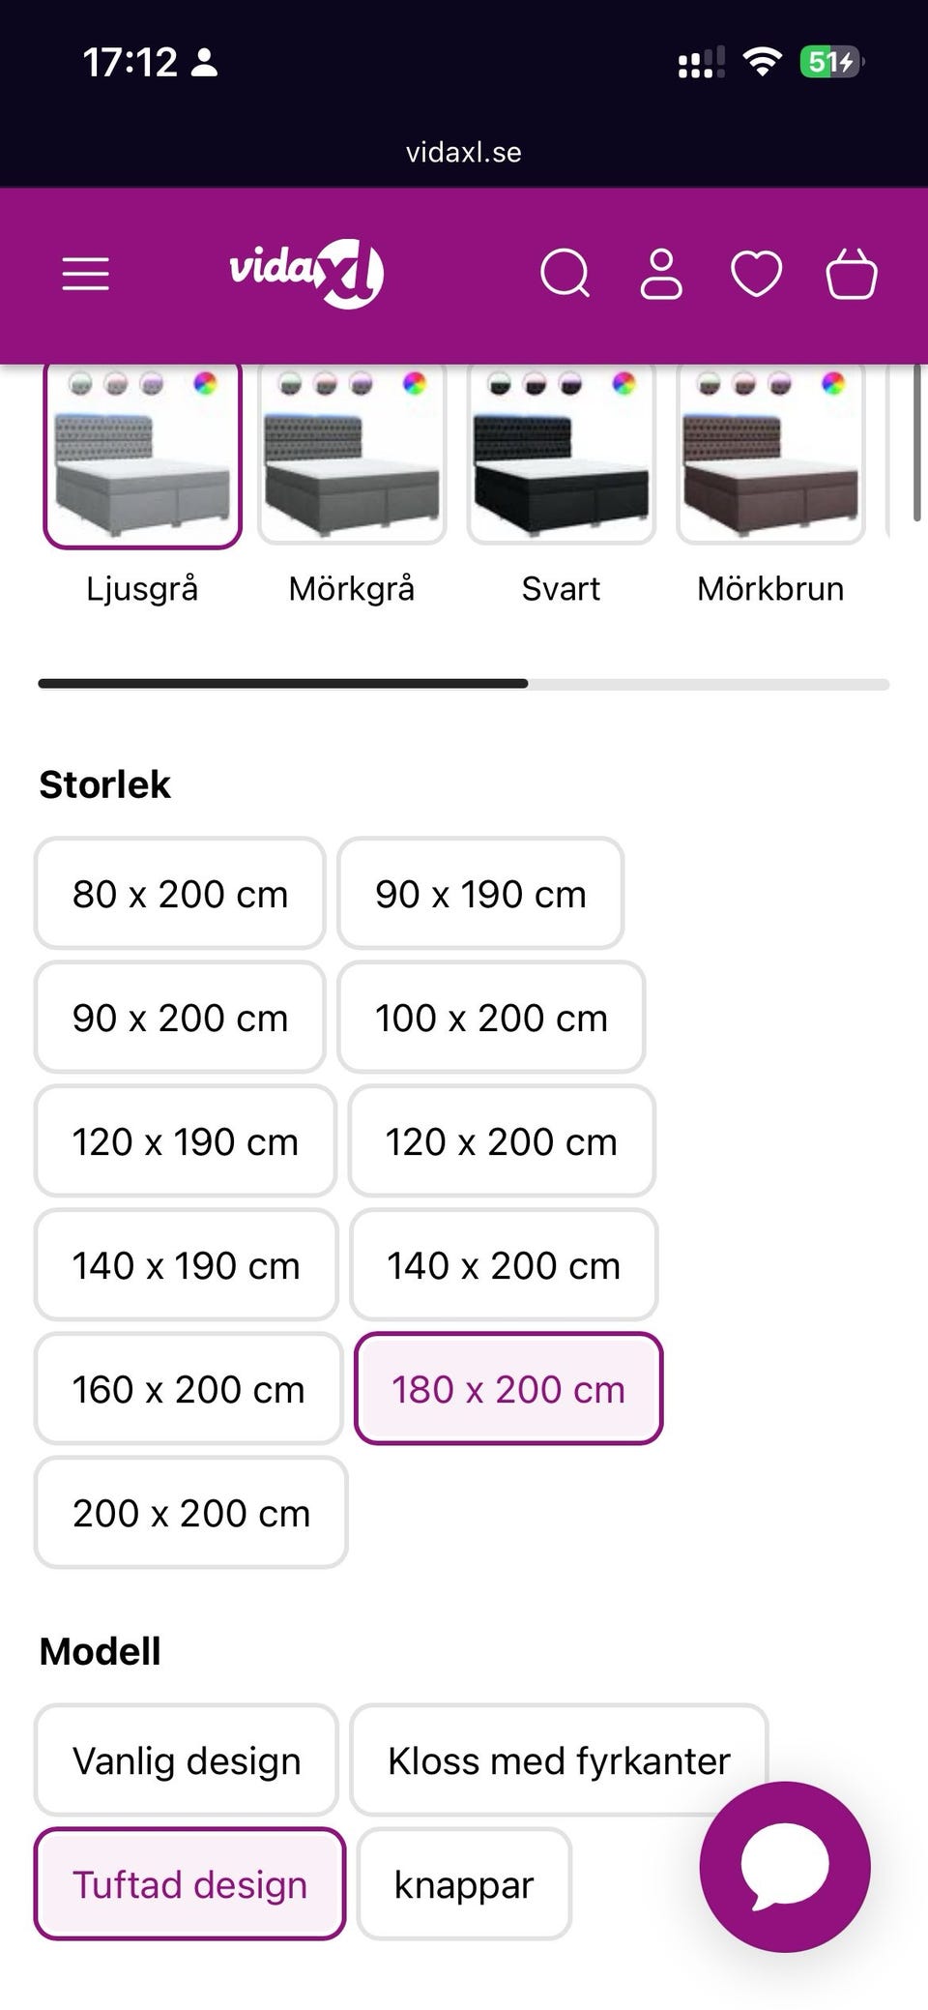This screenshot has height=2010, width=928.
Task: Open the live chat bubble
Action: [x=785, y=1866]
